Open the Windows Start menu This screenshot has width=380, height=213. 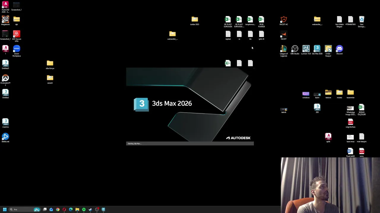(x=5, y=209)
